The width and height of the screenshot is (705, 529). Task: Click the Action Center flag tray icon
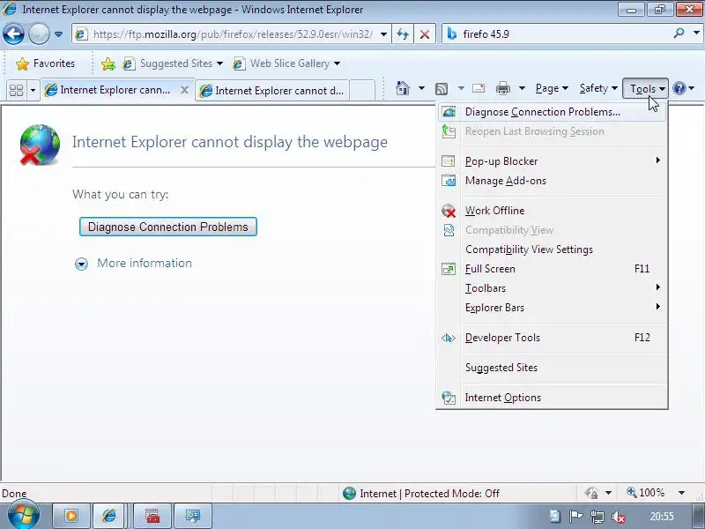pos(575,517)
